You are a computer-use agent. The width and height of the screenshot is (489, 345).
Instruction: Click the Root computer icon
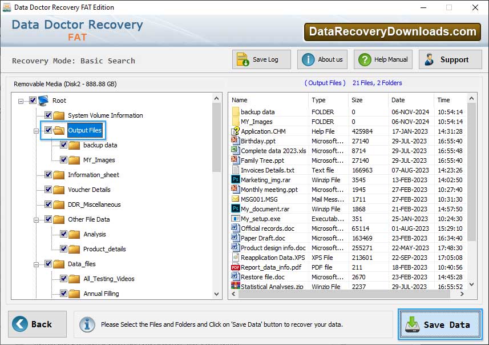[x=43, y=101]
